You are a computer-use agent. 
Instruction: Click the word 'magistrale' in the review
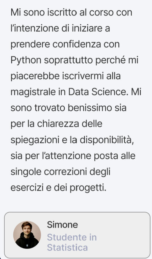(33, 92)
